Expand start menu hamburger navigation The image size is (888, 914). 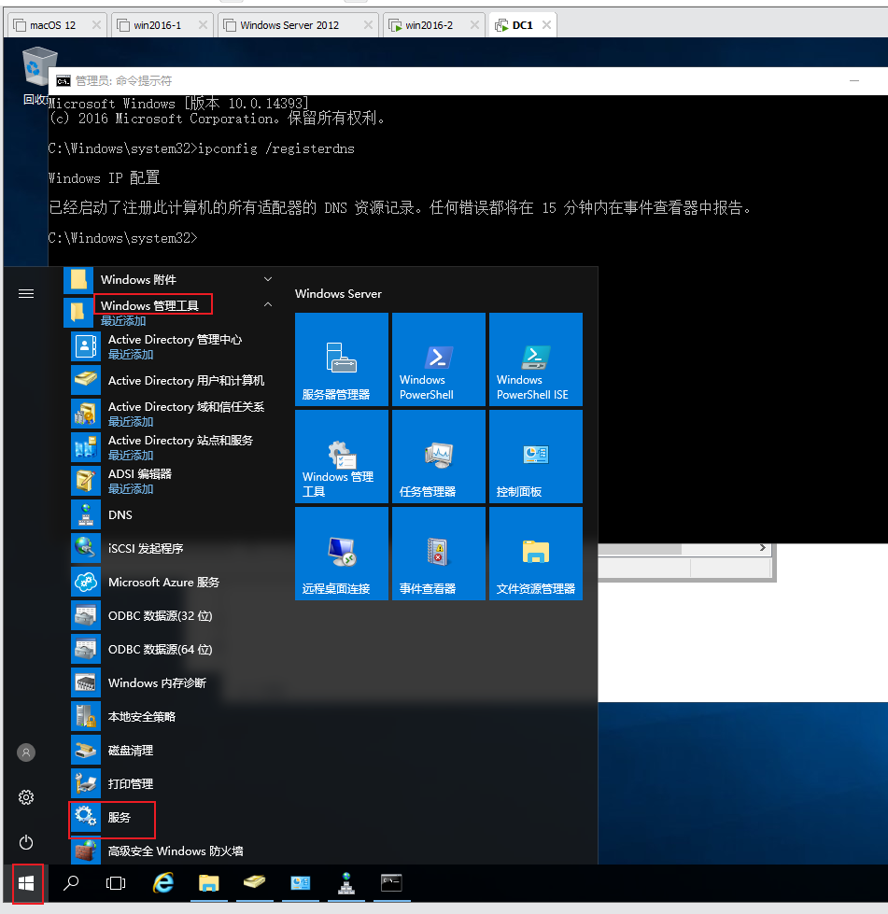pos(26,293)
